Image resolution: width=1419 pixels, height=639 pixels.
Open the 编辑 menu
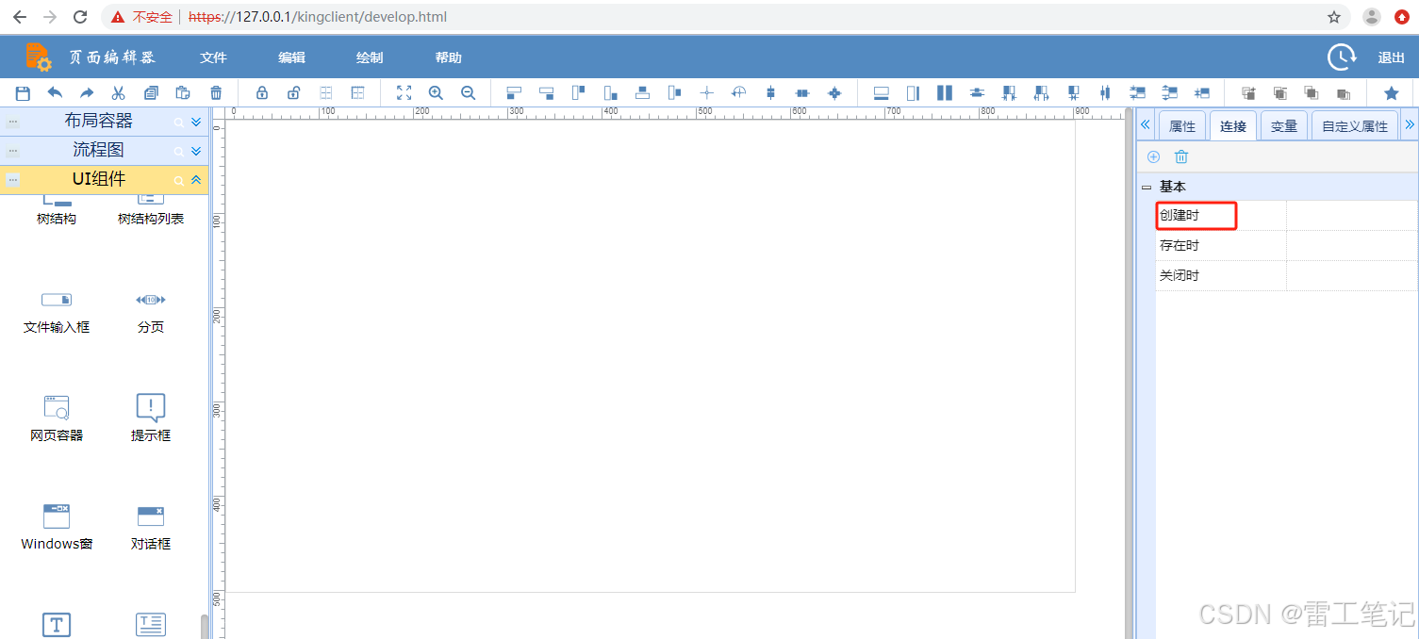[x=292, y=57]
